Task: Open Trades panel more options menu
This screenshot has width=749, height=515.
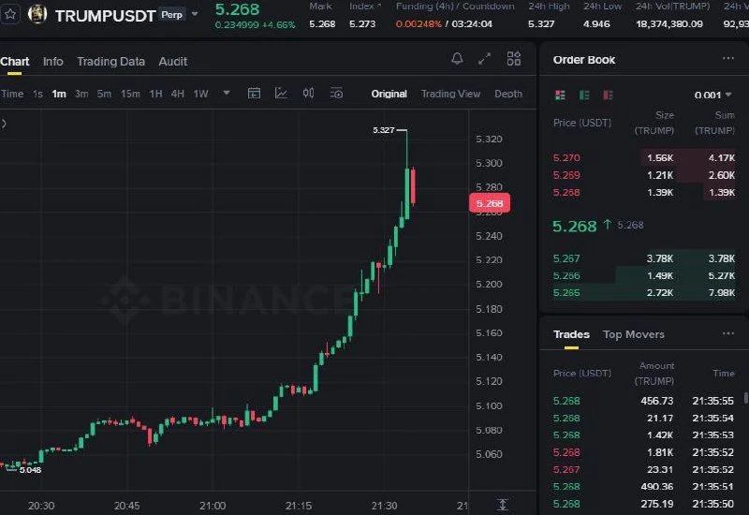Action: click(x=728, y=333)
